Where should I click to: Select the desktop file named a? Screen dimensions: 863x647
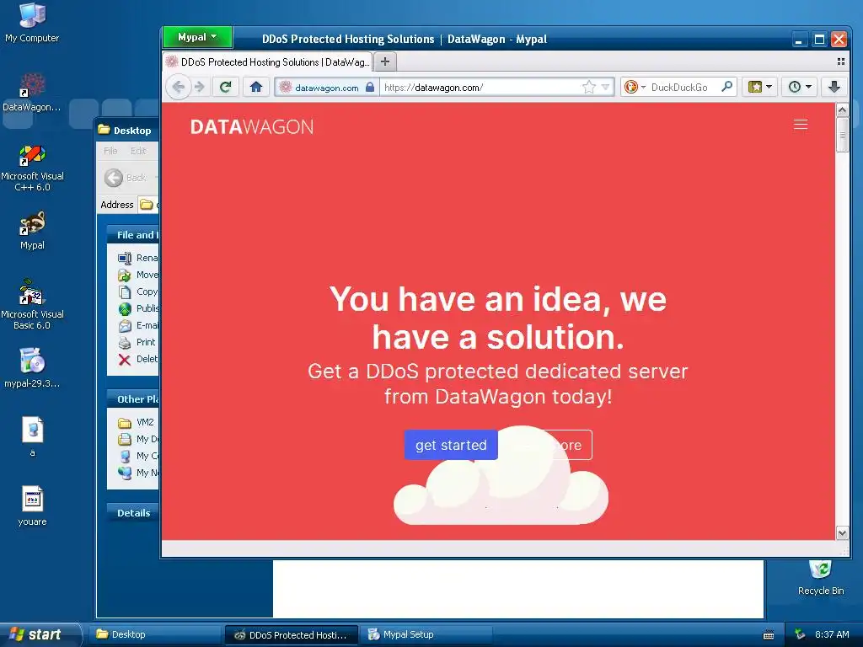32,437
